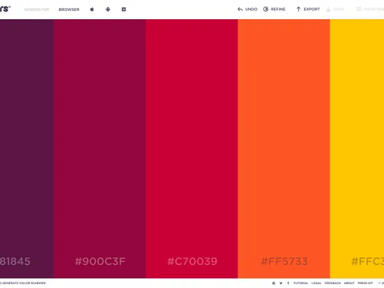The image size is (384, 288).
Task: Open the Press Kit footer link
Action: [x=365, y=283]
